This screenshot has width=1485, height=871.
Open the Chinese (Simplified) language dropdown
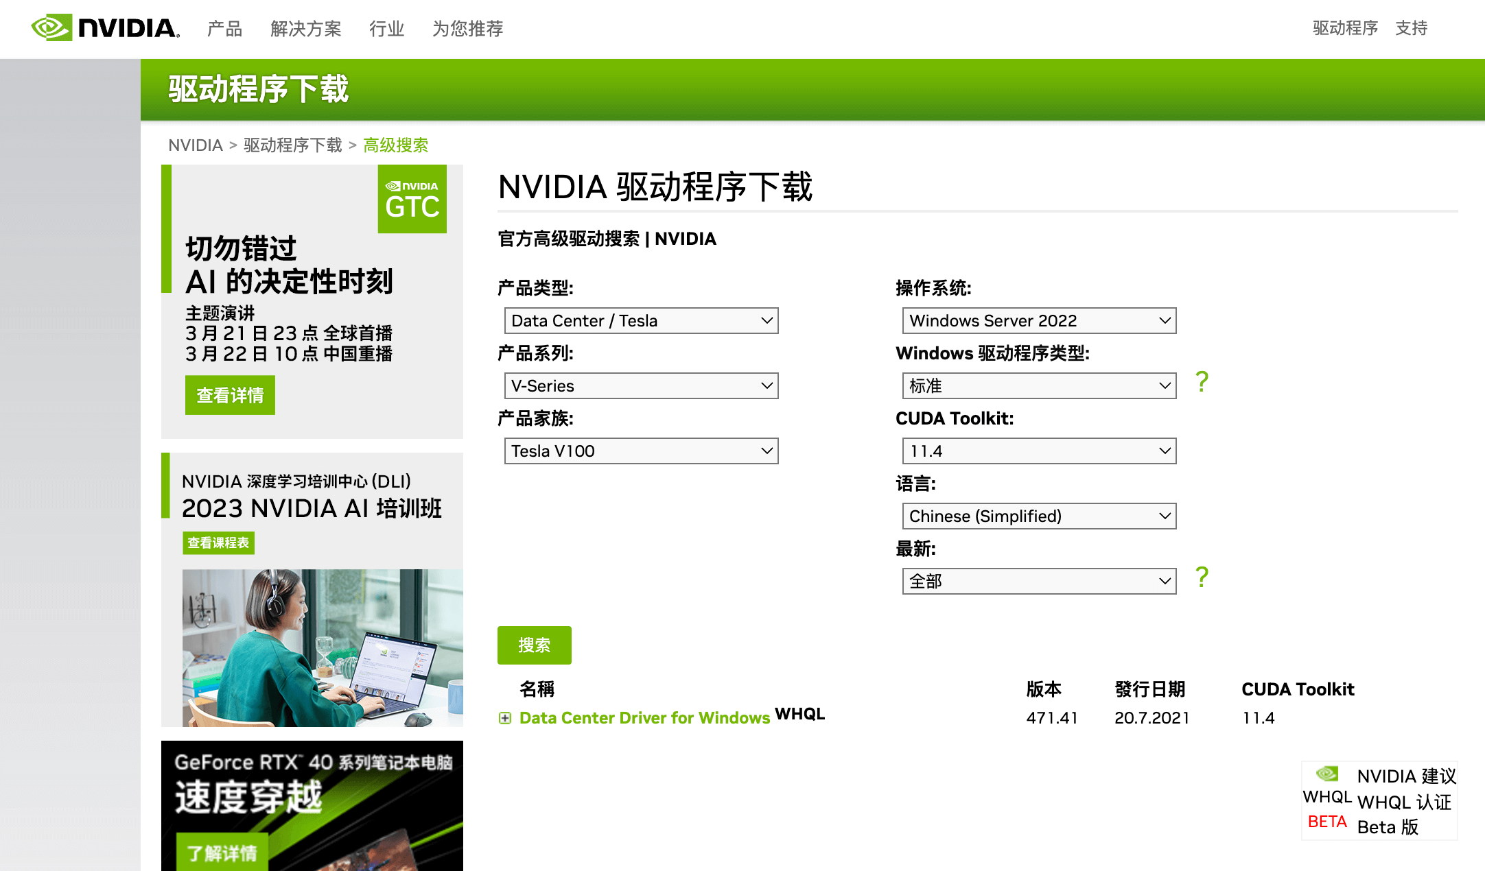point(1039,516)
